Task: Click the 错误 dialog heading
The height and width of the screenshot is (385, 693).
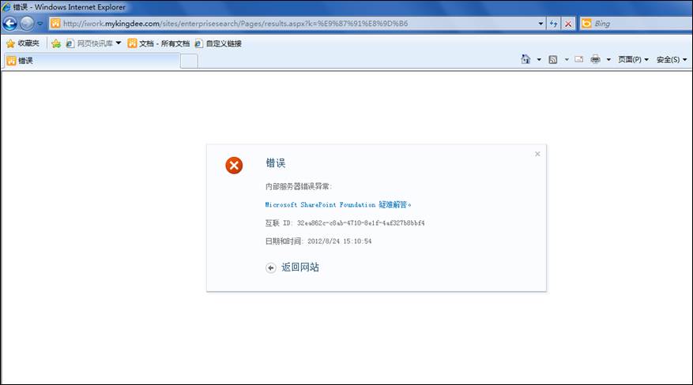Action: click(276, 163)
